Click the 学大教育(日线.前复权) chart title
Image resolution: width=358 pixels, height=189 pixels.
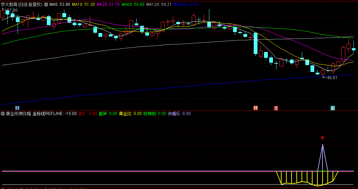click(x=22, y=4)
